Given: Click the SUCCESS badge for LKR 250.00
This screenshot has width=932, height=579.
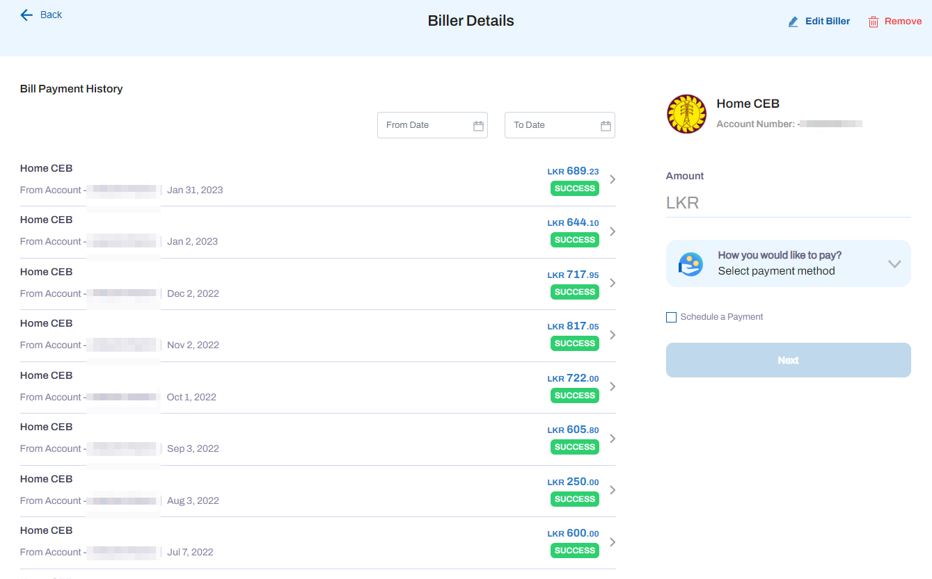Looking at the screenshot, I should (575, 499).
